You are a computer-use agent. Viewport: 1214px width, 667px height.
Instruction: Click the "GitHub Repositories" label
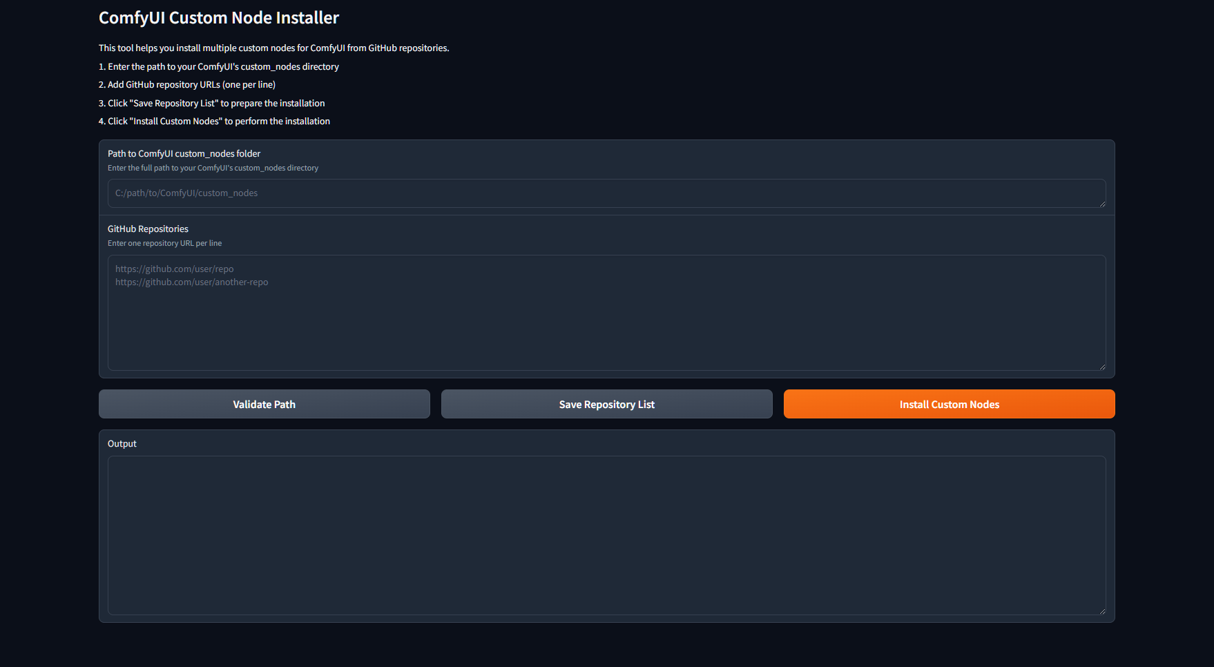(148, 229)
